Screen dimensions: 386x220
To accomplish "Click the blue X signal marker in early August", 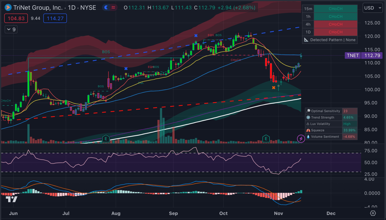I will (x=126, y=69).
